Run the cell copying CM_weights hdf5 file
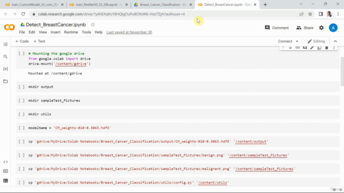The image size is (344, 193). click(x=21, y=142)
